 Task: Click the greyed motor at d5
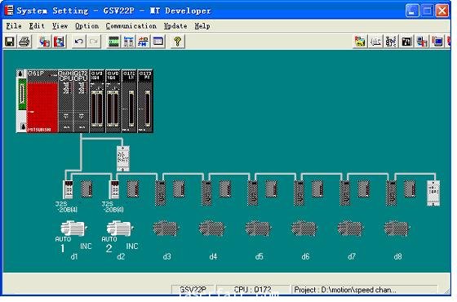point(258,229)
